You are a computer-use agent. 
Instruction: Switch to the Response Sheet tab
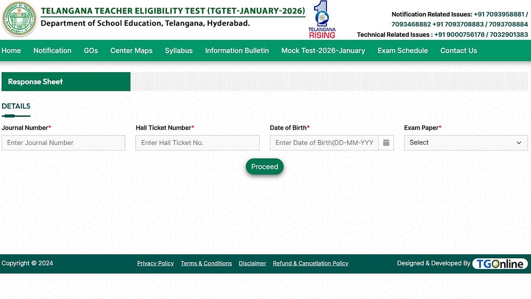tap(35, 82)
